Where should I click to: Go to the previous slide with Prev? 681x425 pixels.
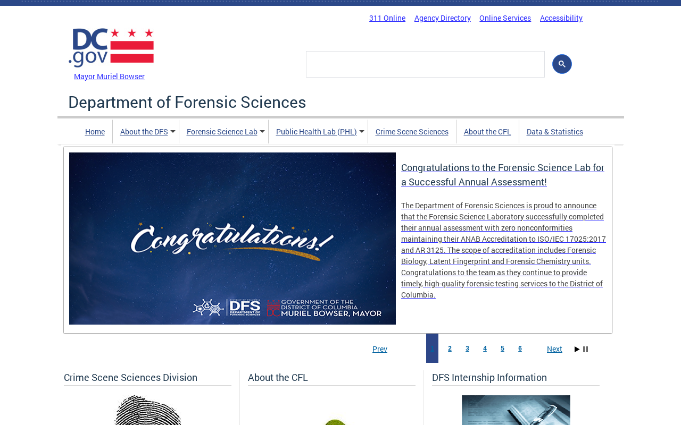(x=380, y=349)
